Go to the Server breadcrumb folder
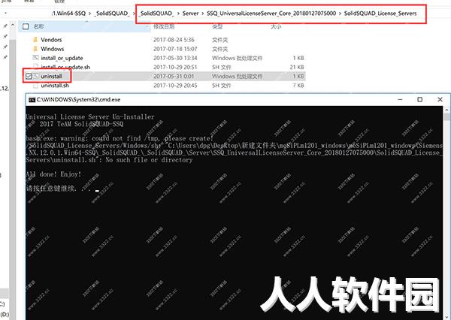The height and width of the screenshot is (320, 451). tap(190, 14)
